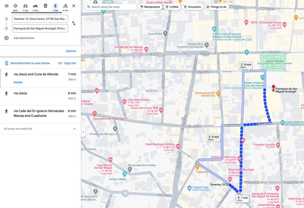Click the Templo de la Purísima Concepción pin
This screenshot has height=208, width=304.
(x=207, y=45)
